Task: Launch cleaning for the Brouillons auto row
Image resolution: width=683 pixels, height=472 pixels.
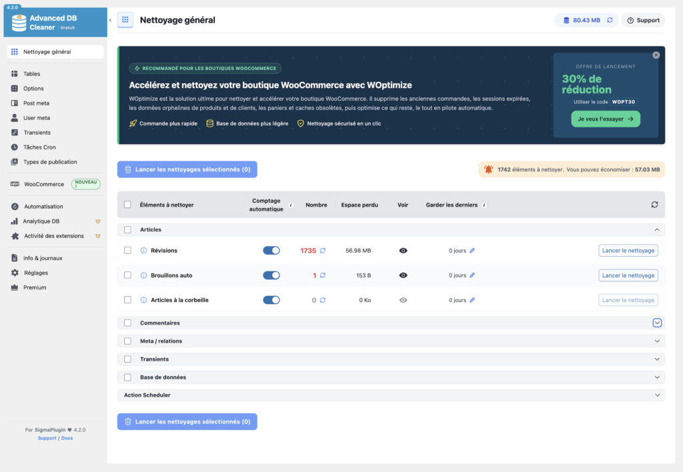Action: 628,275
